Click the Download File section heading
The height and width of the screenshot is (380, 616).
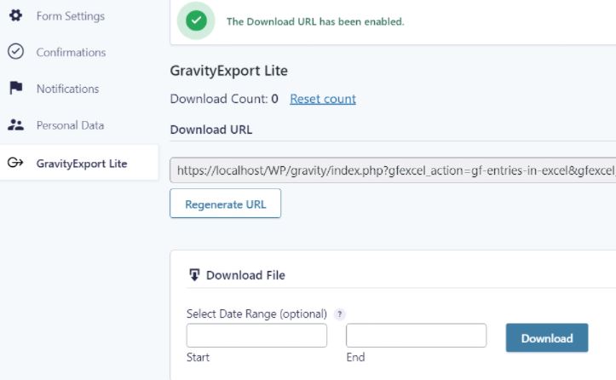pyautogui.click(x=245, y=275)
